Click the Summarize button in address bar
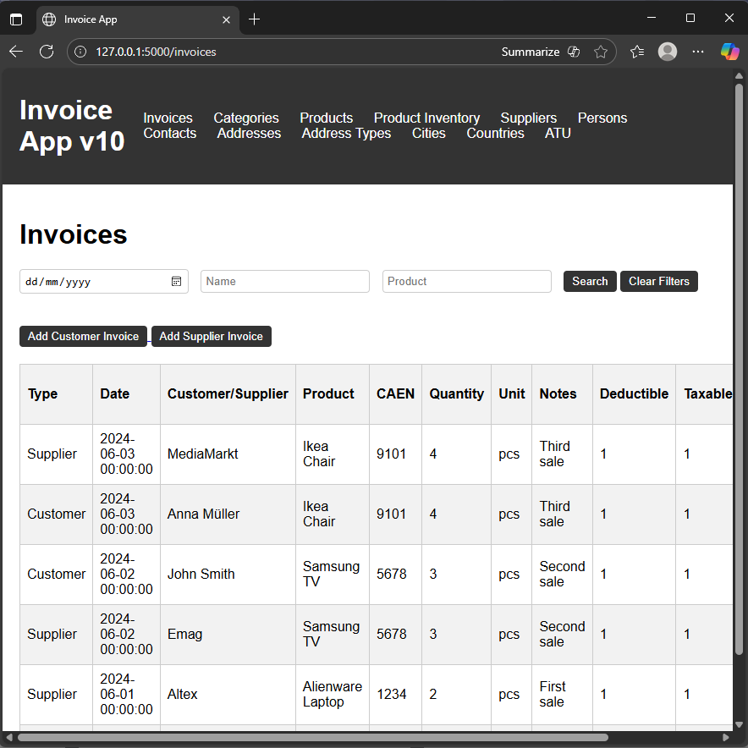This screenshot has height=748, width=748. click(x=530, y=52)
